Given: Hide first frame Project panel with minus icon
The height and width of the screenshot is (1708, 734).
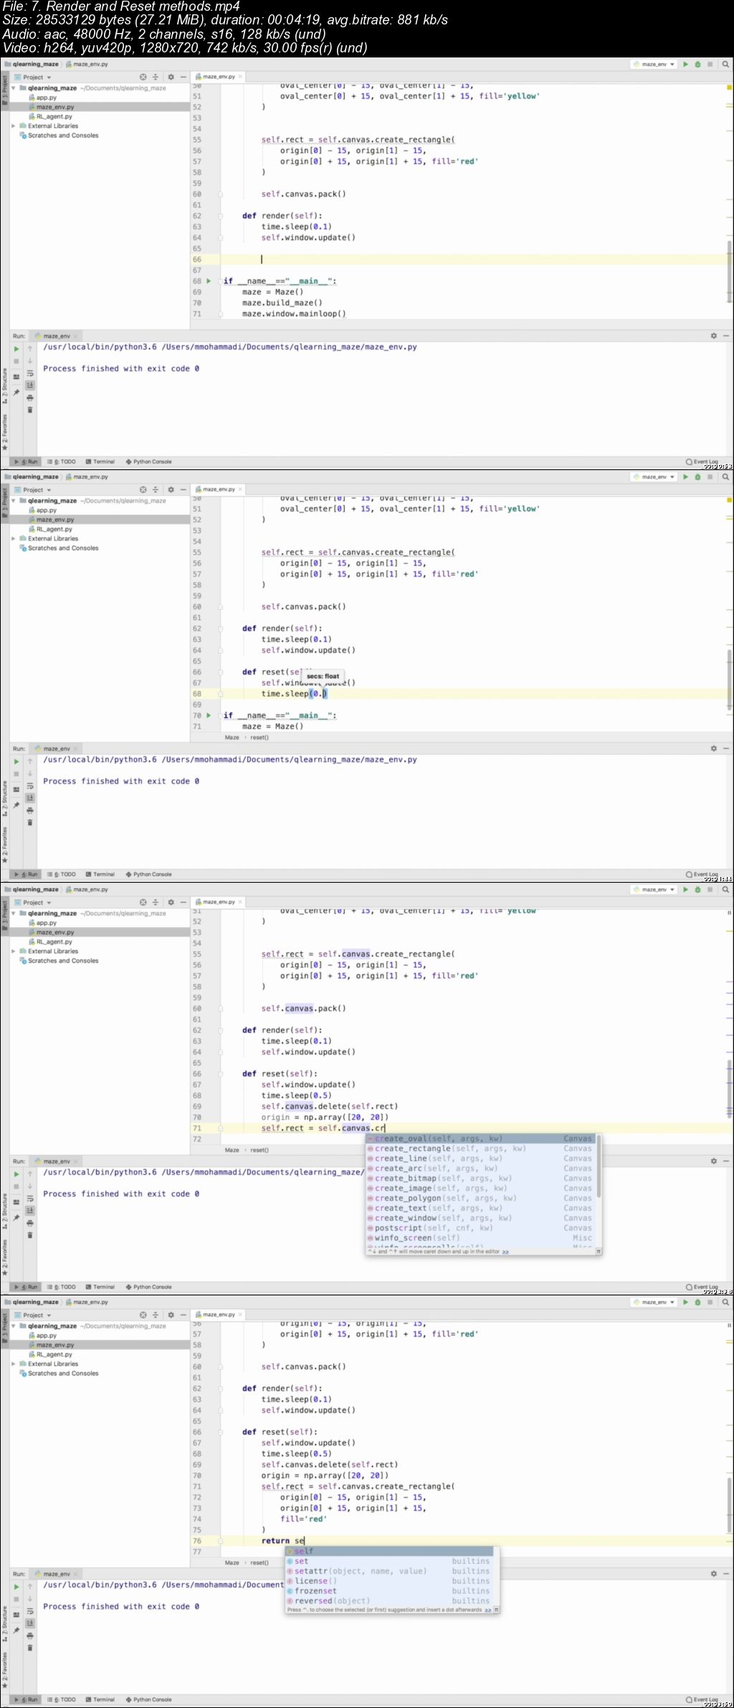Looking at the screenshot, I should tap(183, 77).
